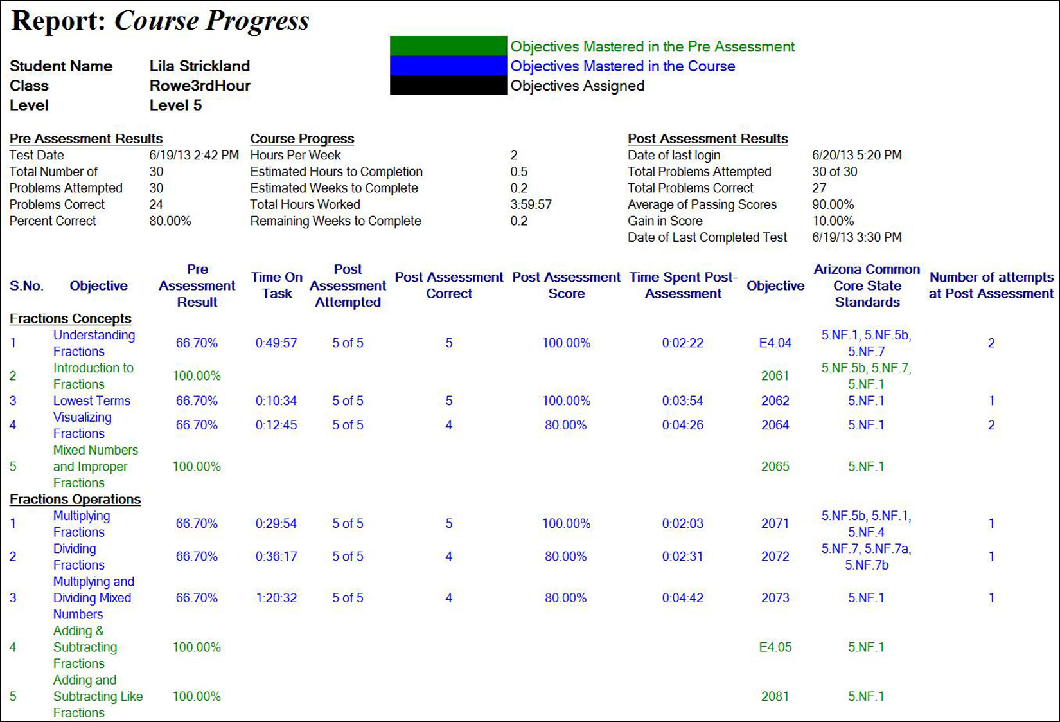
Task: Click the black Objectives Assigned swatch
Action: click(448, 85)
